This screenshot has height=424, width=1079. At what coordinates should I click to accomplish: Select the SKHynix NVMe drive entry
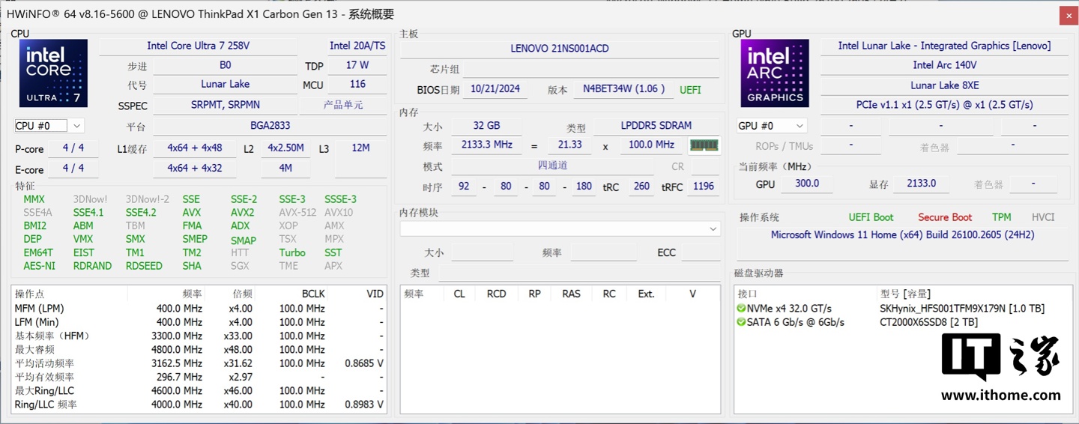point(961,309)
